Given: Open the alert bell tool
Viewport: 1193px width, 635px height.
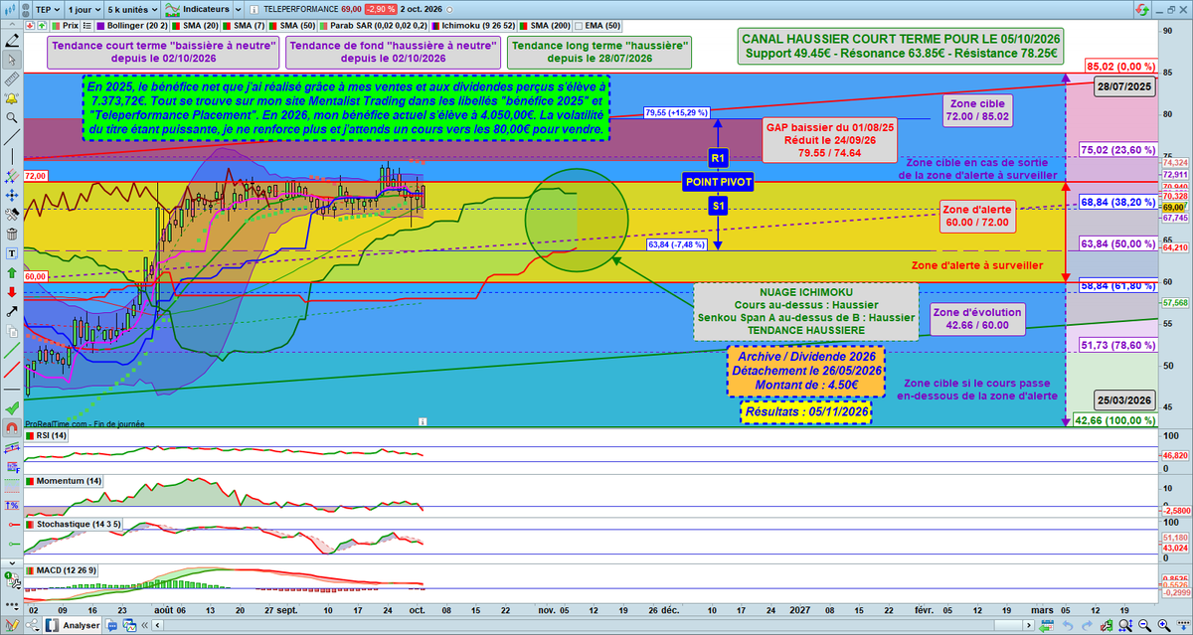Looking at the screenshot, I should pyautogui.click(x=12, y=98).
